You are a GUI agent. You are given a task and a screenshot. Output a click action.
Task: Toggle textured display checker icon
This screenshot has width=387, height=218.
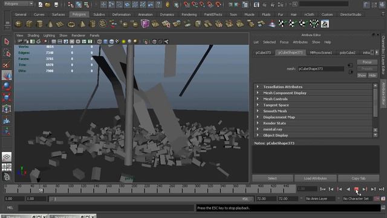pos(118,42)
